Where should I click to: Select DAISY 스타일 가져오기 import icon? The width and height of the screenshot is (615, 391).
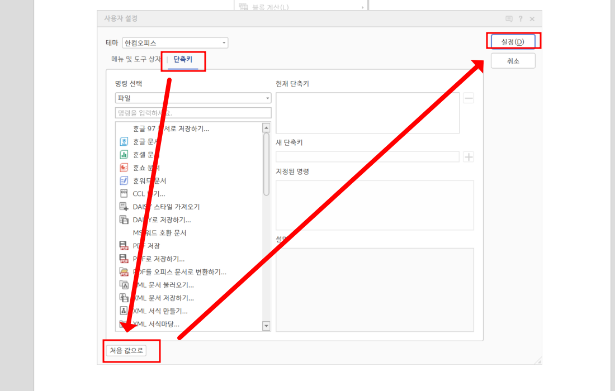click(162, 206)
